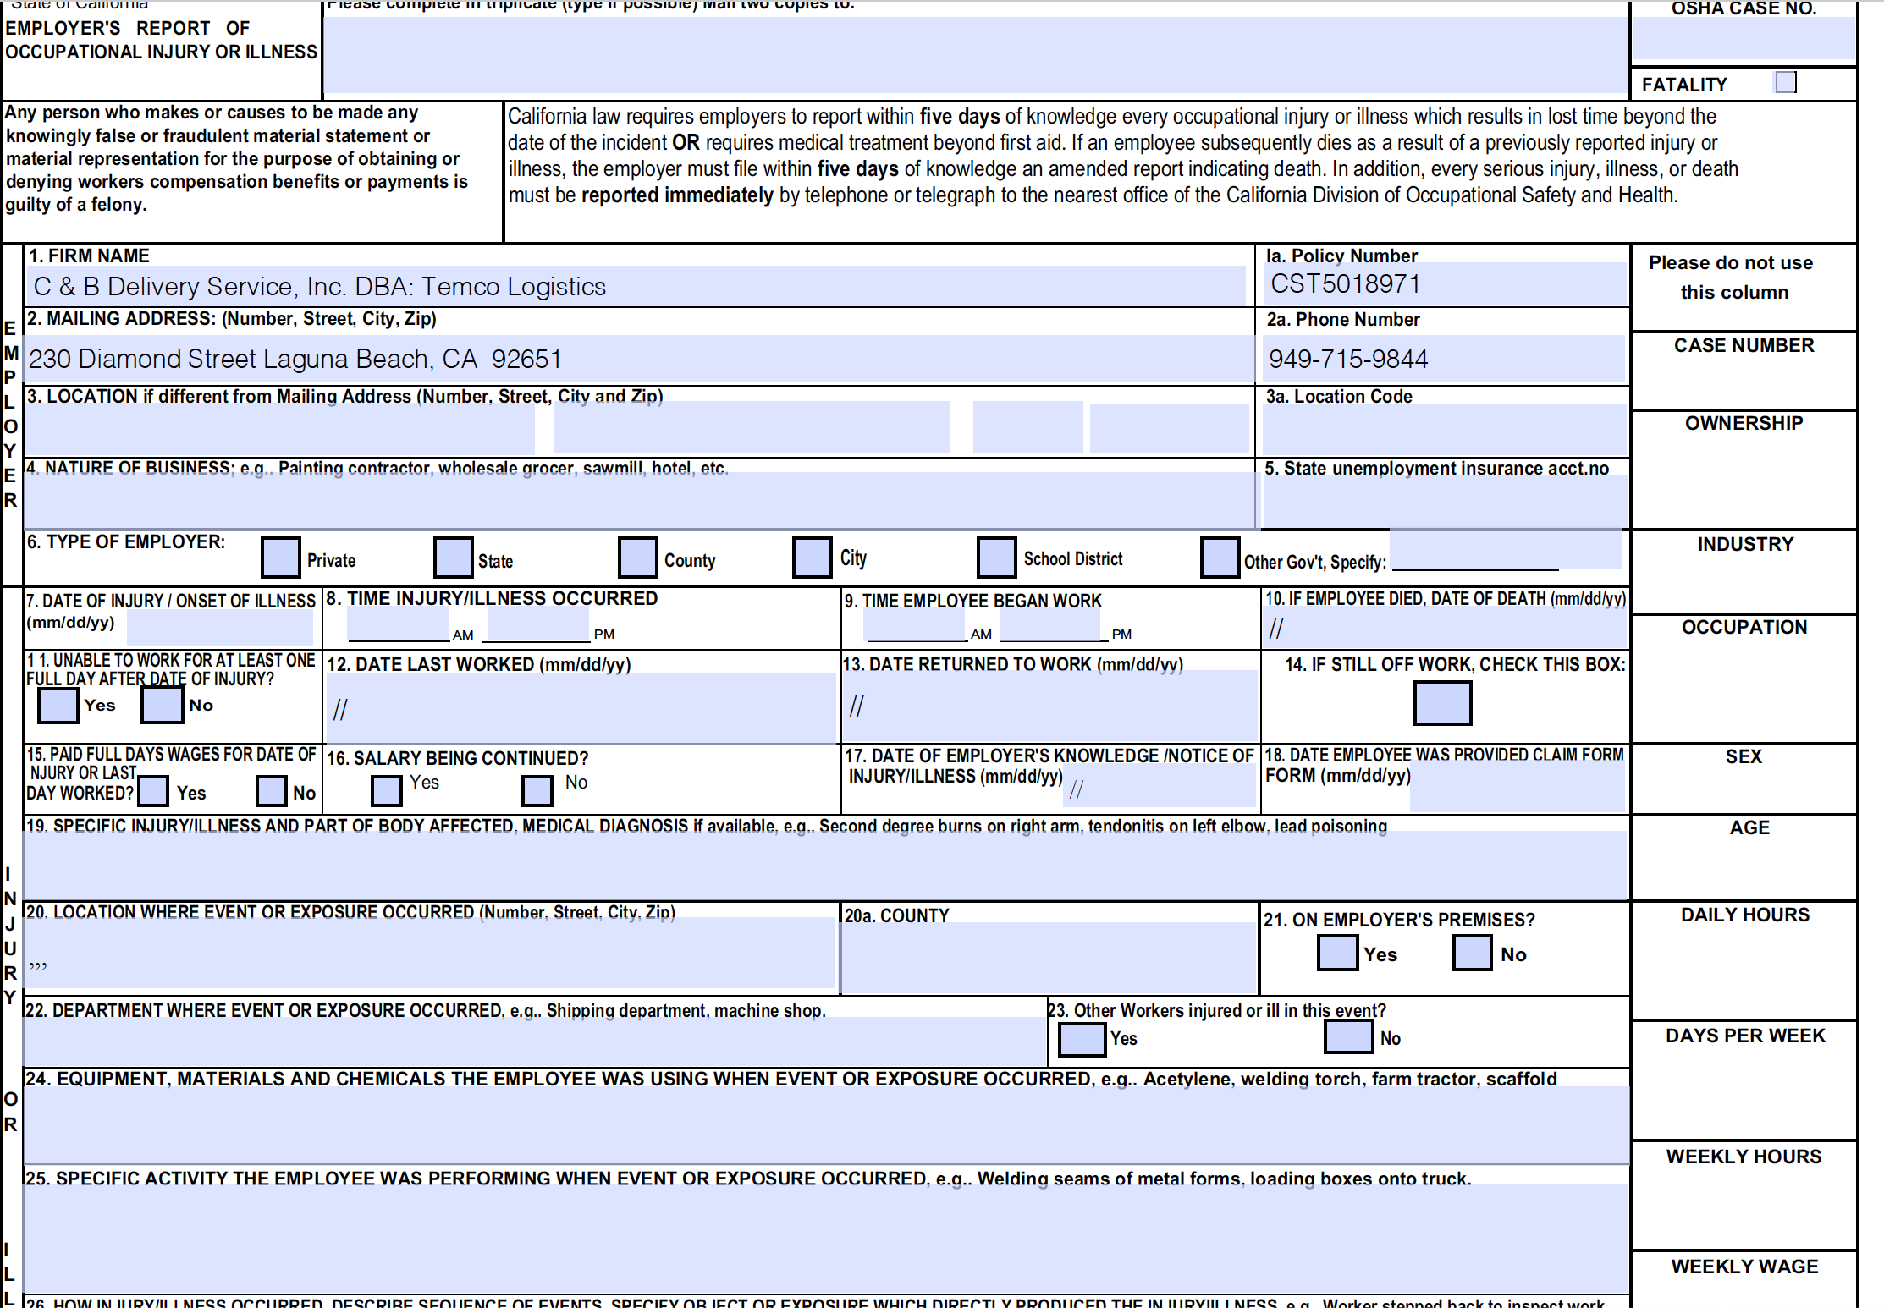Check the FATALITY checkbox
This screenshot has height=1308, width=1884.
pos(1786,82)
